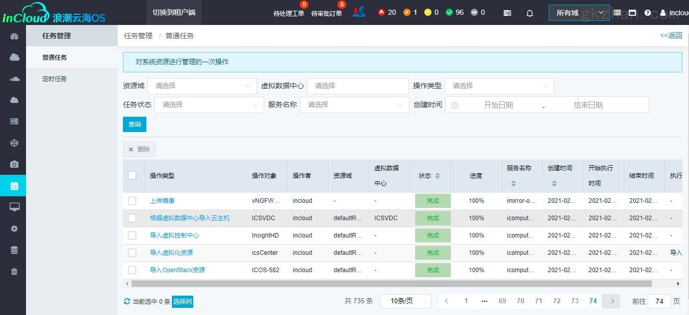Click the refresh icon beside selected count
The image size is (689, 315).
pos(127,302)
